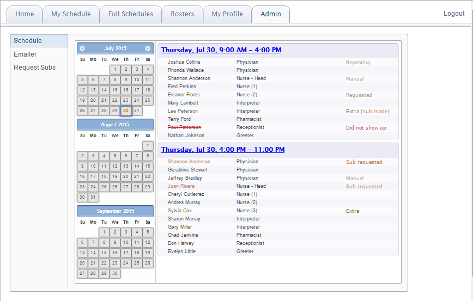Click the 'Repeating' status label
The width and height of the screenshot is (473, 301).
tap(358, 63)
